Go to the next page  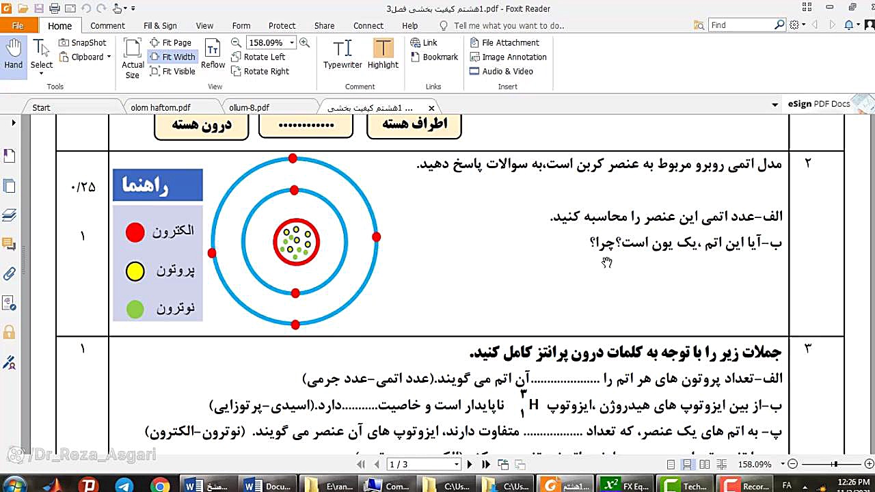pyautogui.click(x=469, y=465)
